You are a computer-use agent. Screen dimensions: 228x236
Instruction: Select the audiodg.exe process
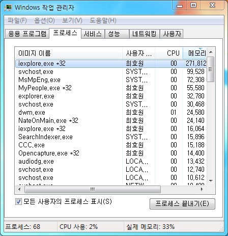coord(111,161)
